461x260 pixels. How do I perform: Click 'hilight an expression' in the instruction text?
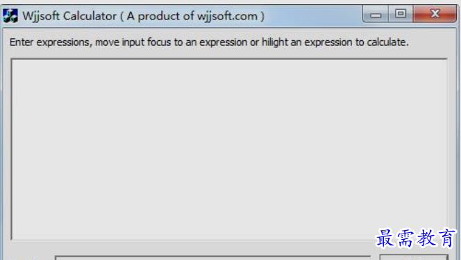[x=307, y=42]
